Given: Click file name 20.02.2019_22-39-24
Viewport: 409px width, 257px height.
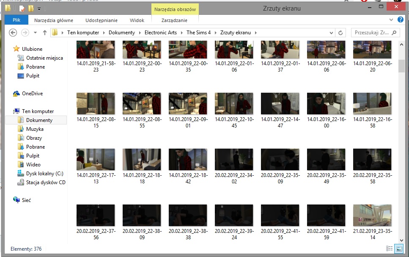Looking at the screenshot, I should [x=234, y=234].
